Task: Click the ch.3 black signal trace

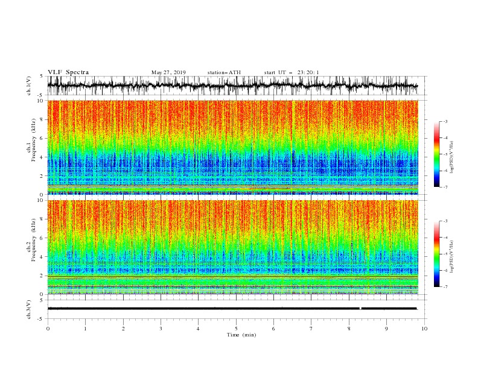Action: (232, 309)
